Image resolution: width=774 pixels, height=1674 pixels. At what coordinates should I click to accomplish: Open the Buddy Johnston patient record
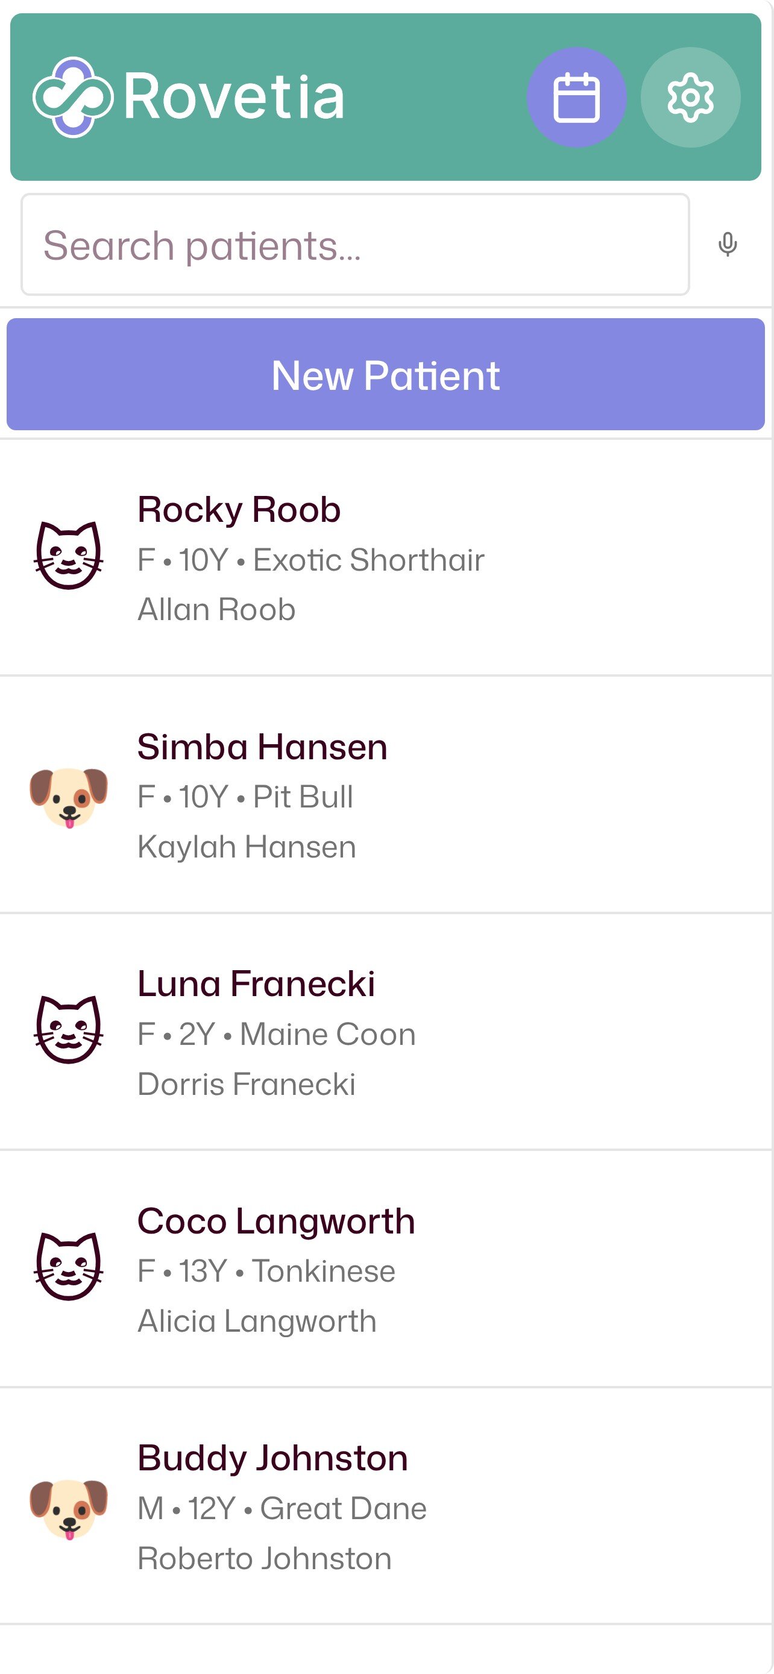click(273, 1458)
